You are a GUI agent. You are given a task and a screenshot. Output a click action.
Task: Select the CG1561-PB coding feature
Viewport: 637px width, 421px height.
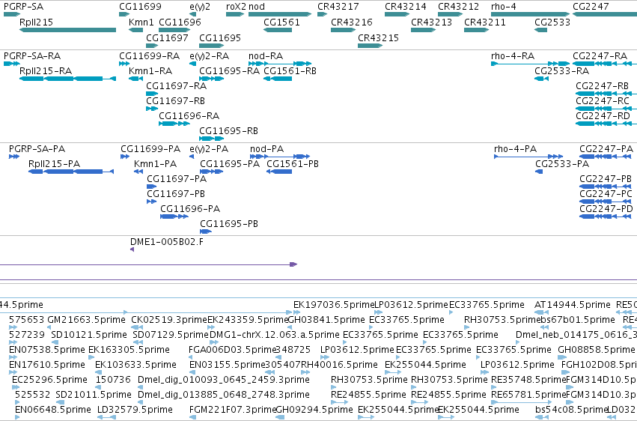(279, 172)
